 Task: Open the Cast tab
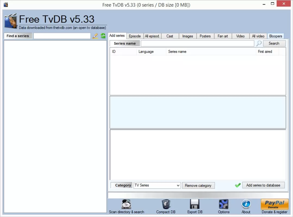pyautogui.click(x=170, y=36)
